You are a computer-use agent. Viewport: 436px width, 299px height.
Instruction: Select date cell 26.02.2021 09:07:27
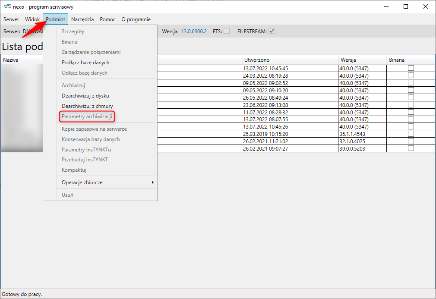coord(290,148)
